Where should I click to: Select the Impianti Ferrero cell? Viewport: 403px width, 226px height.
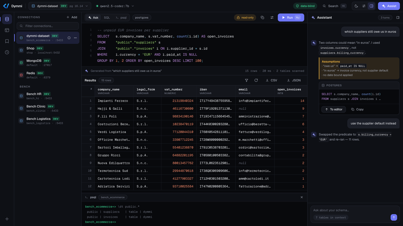tap(114, 101)
